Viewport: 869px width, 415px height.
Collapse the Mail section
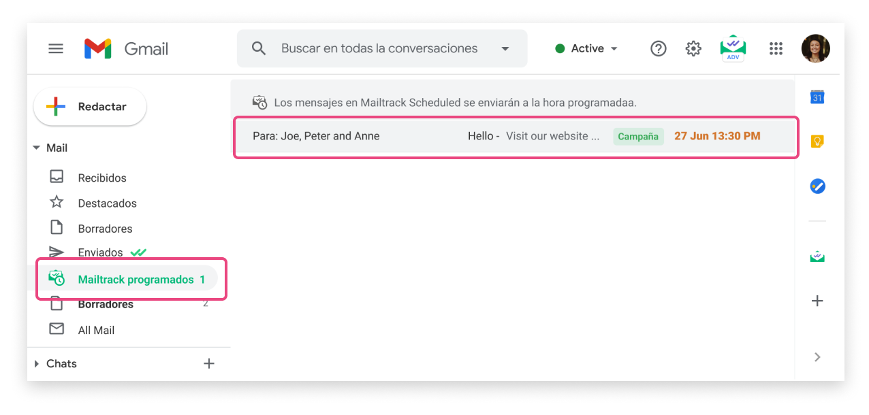tap(37, 148)
